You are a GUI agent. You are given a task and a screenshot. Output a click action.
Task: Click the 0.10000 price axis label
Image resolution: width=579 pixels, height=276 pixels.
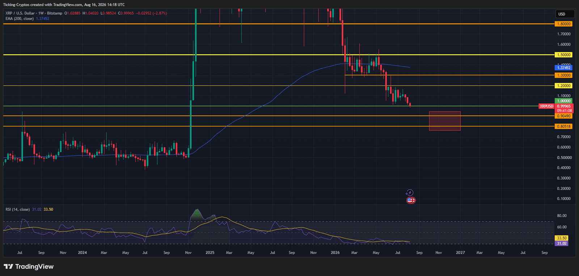[564, 199]
